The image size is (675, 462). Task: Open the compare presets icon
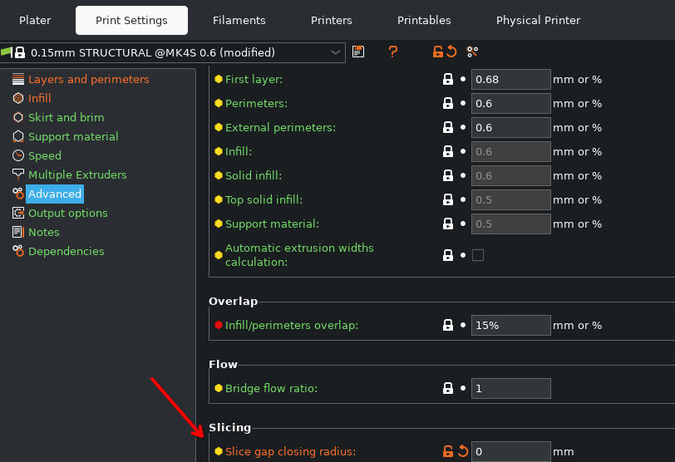pyautogui.click(x=472, y=52)
